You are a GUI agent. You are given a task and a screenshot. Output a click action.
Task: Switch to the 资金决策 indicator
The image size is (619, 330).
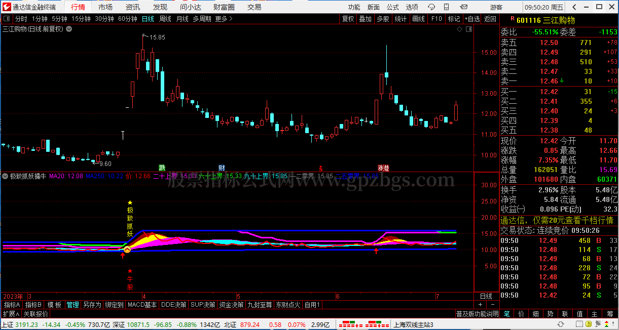click(x=231, y=305)
